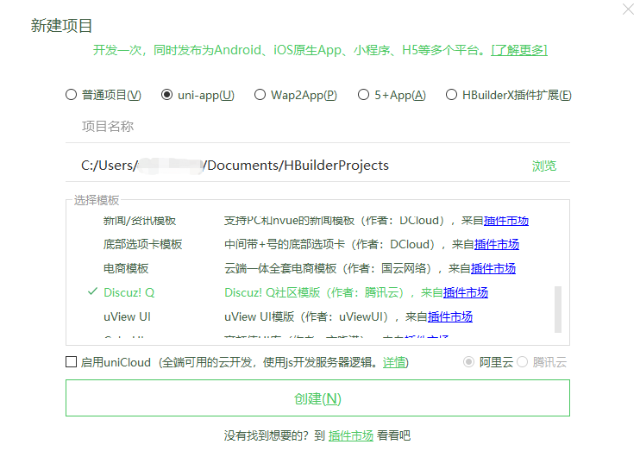Image resolution: width=640 pixels, height=457 pixels.
Task: Focus the 项目名称 input field
Action: click(317, 127)
